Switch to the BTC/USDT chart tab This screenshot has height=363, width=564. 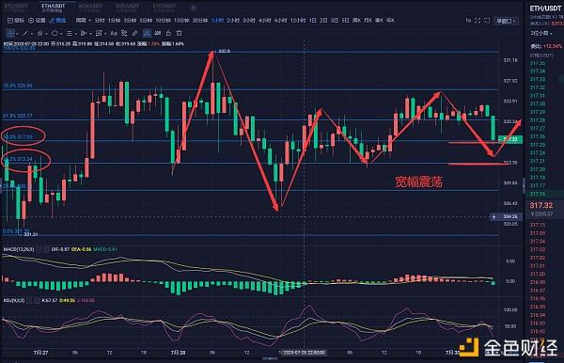pos(16,8)
